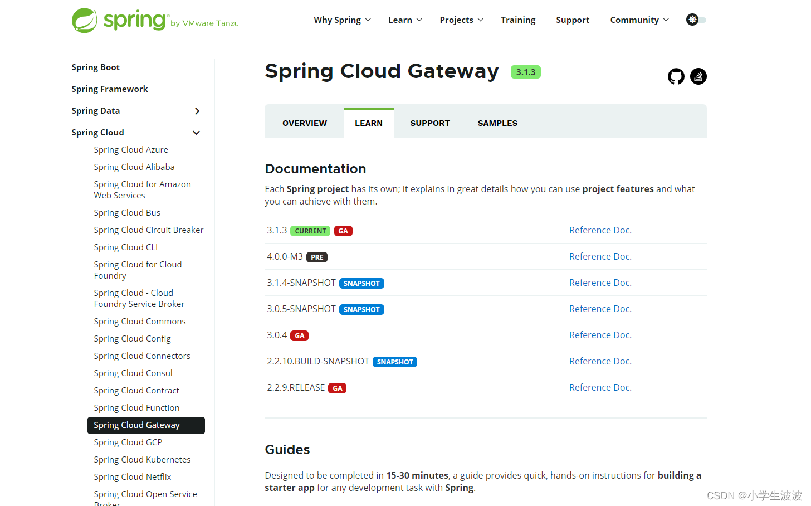Open Spring Cloud for Amazon Web Services

pyautogui.click(x=142, y=190)
